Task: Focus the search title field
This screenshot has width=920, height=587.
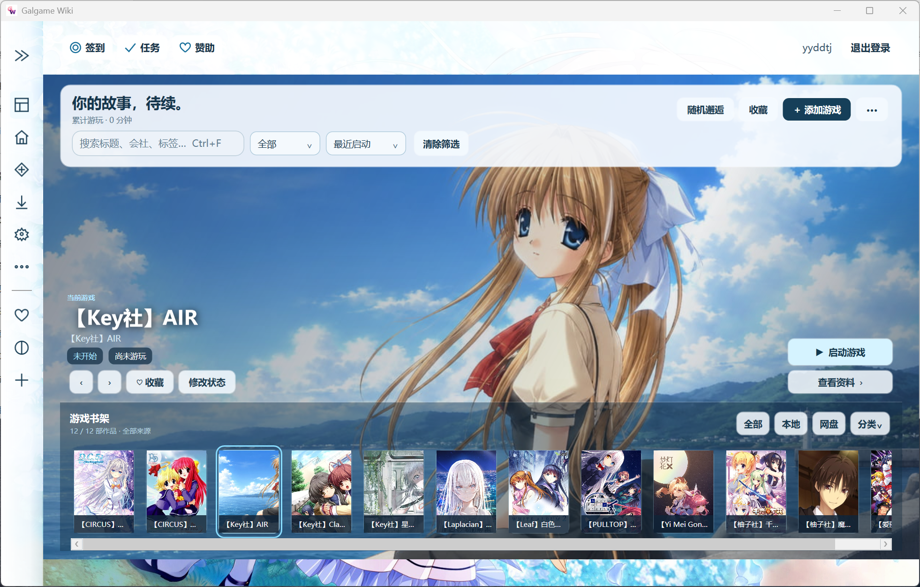Action: tap(158, 144)
